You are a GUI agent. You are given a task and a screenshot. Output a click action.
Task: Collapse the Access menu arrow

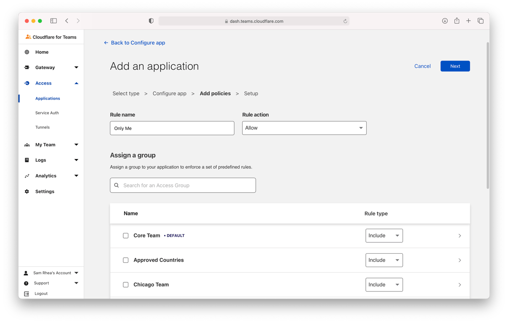(x=76, y=83)
